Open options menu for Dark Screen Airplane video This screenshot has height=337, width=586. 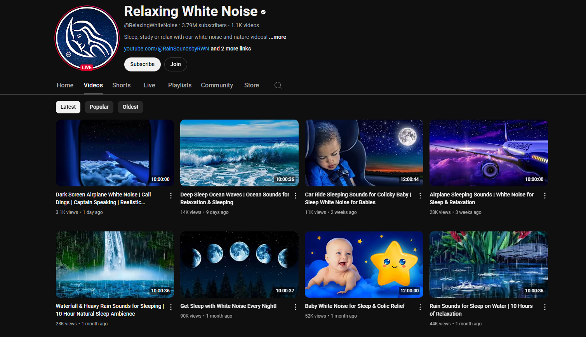point(171,196)
